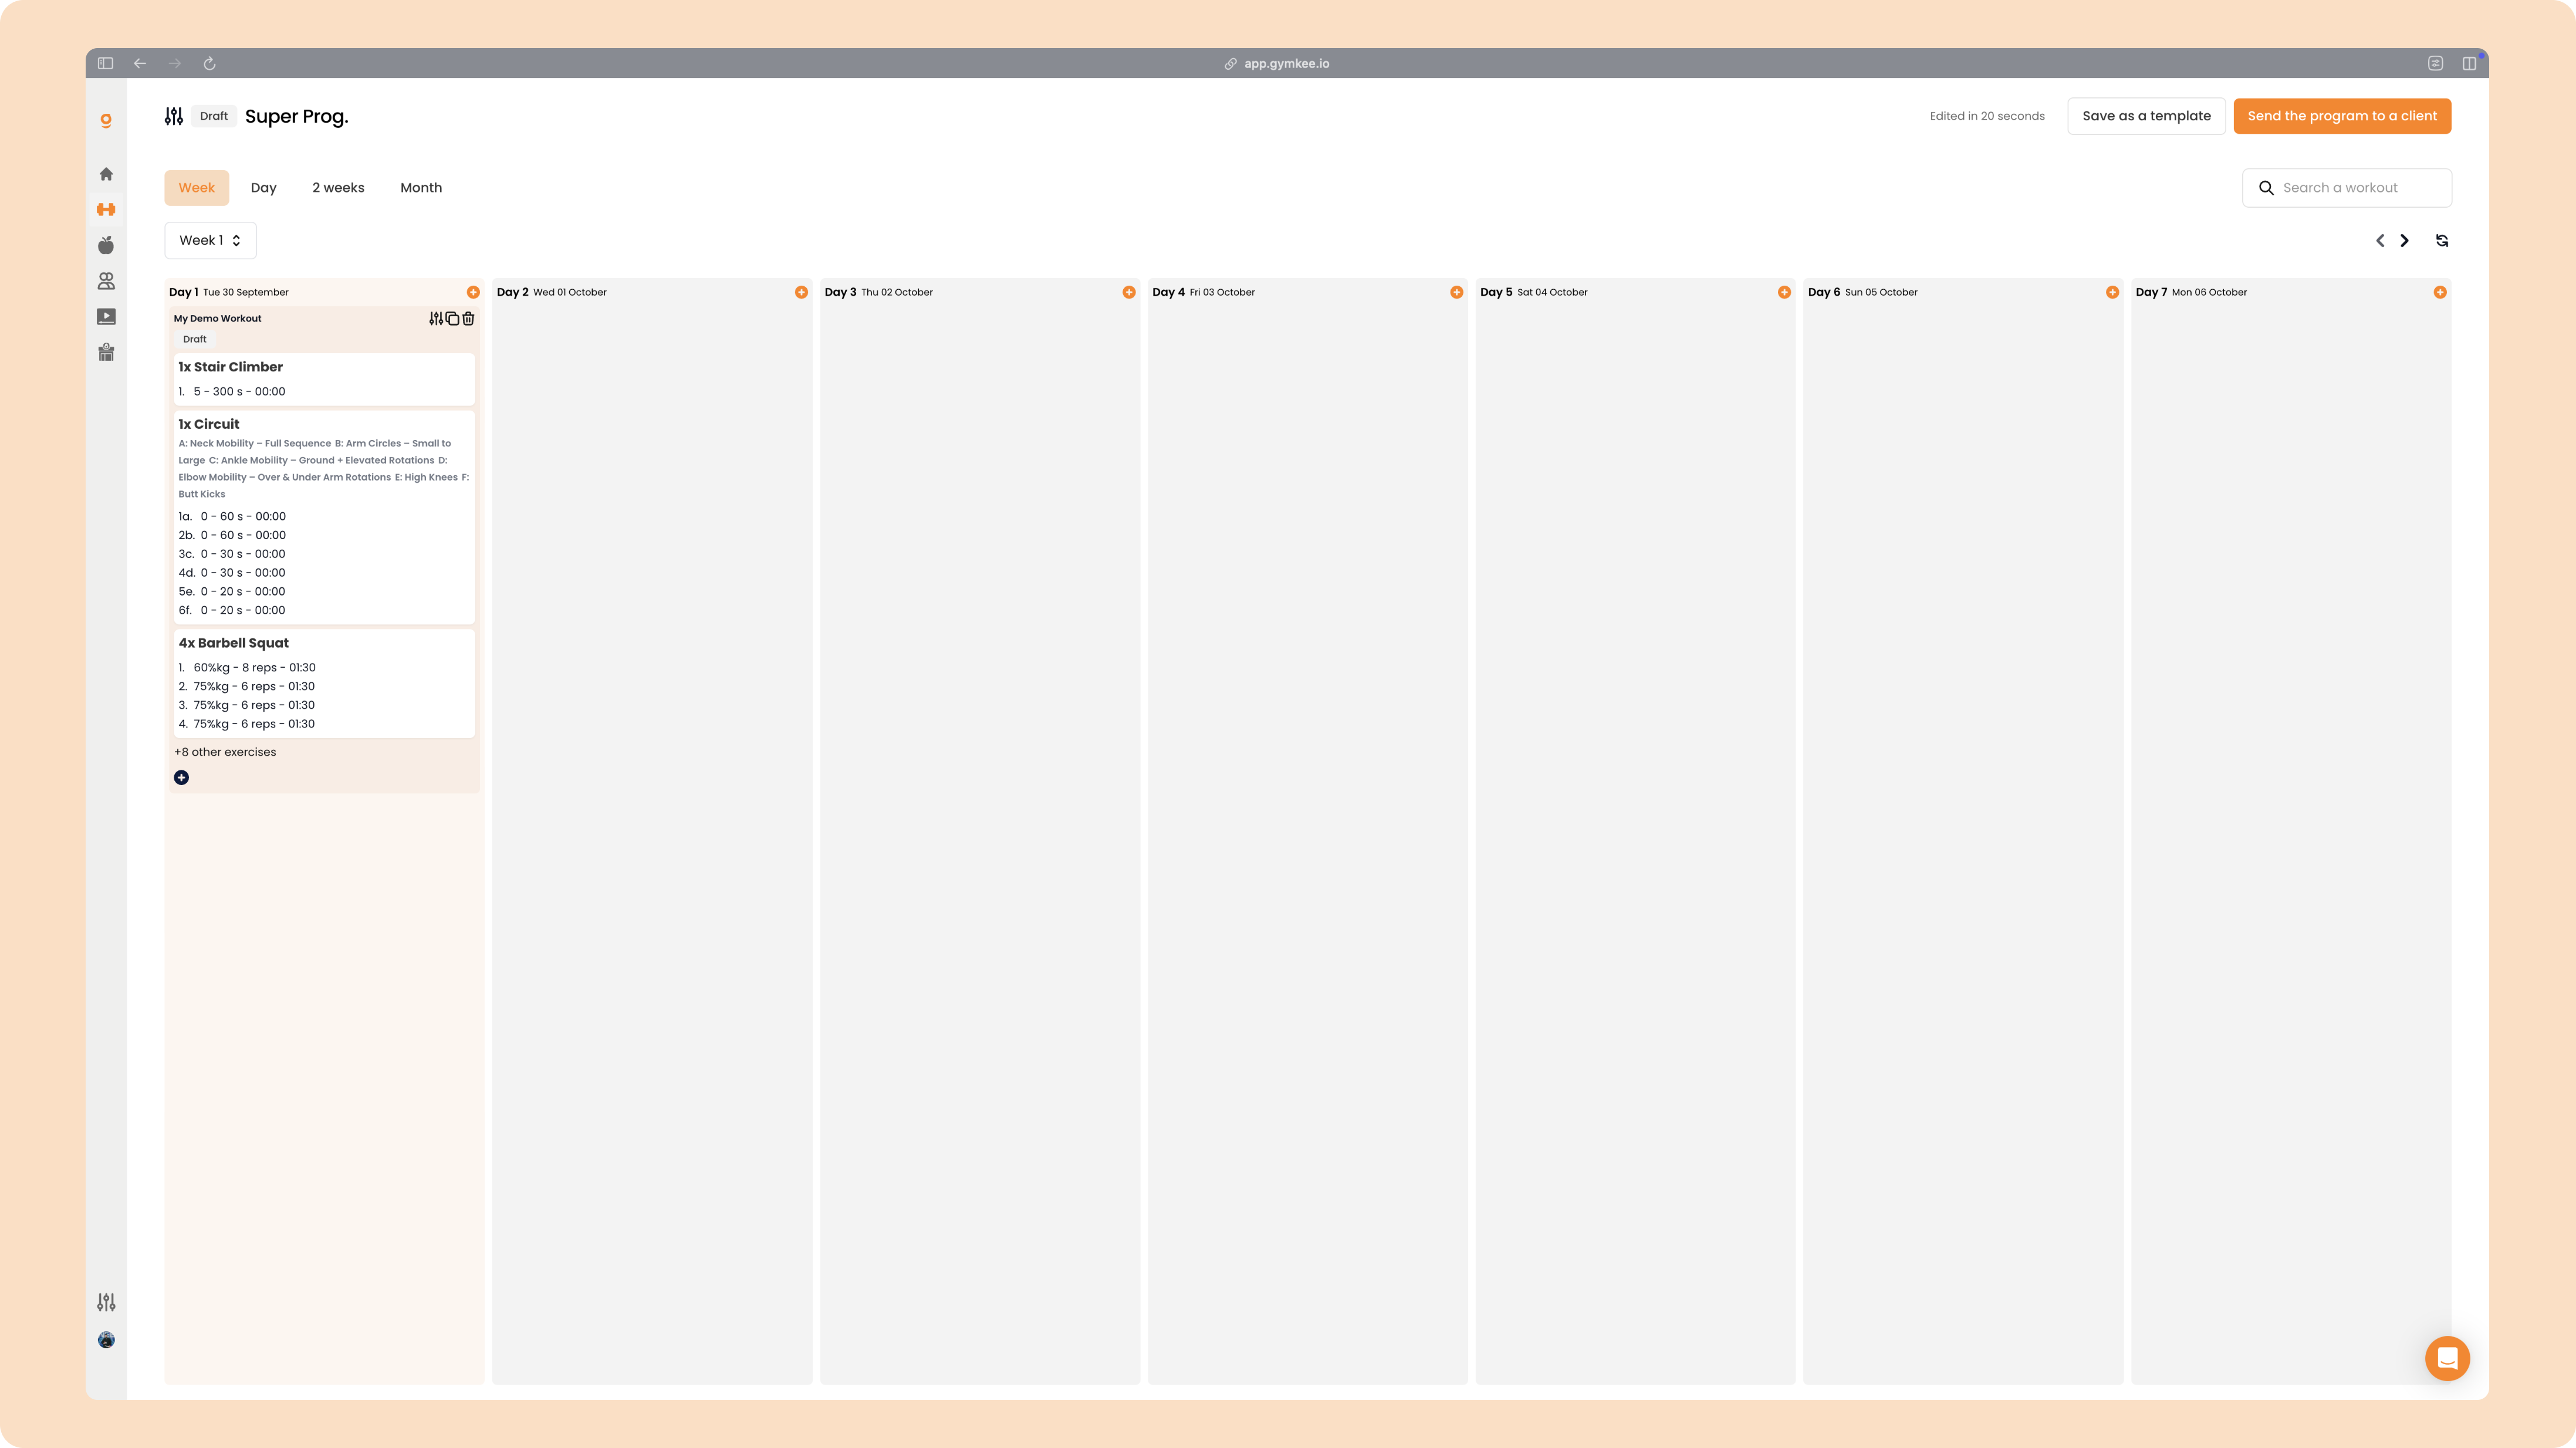Reload the page with browser refresh icon
This screenshot has height=1448, width=2576.
click(209, 63)
